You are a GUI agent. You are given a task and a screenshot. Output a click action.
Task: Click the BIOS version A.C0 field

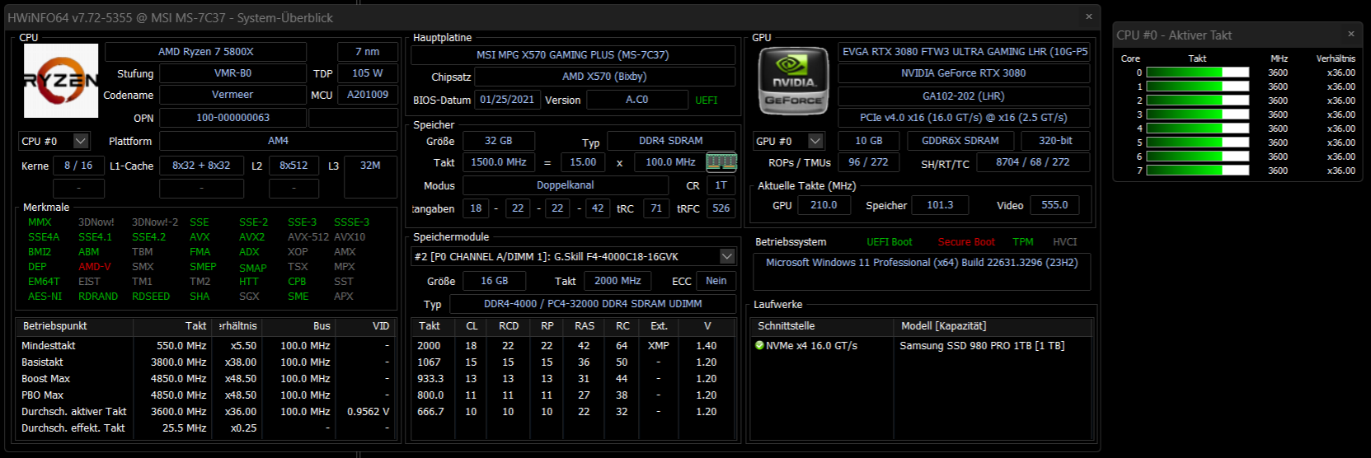click(636, 100)
